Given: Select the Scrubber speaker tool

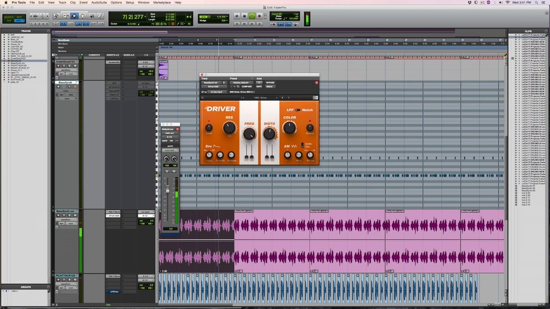Looking at the screenshot, I should tap(92, 15).
